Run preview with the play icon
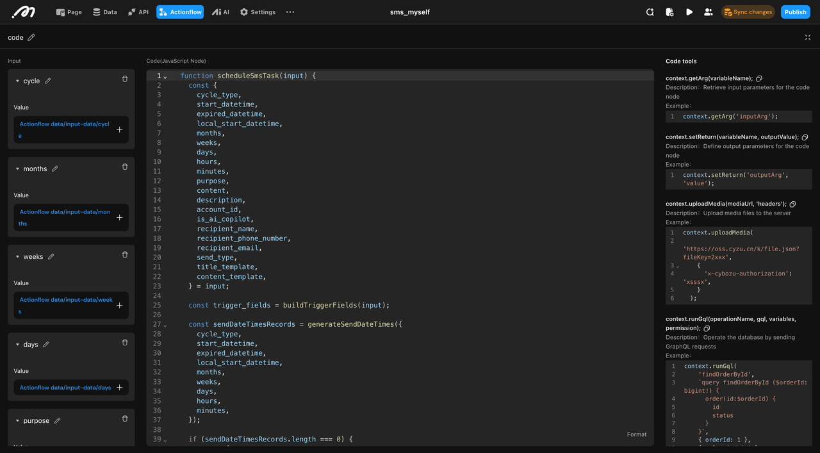Screen dimensions: 820x453 (689, 12)
